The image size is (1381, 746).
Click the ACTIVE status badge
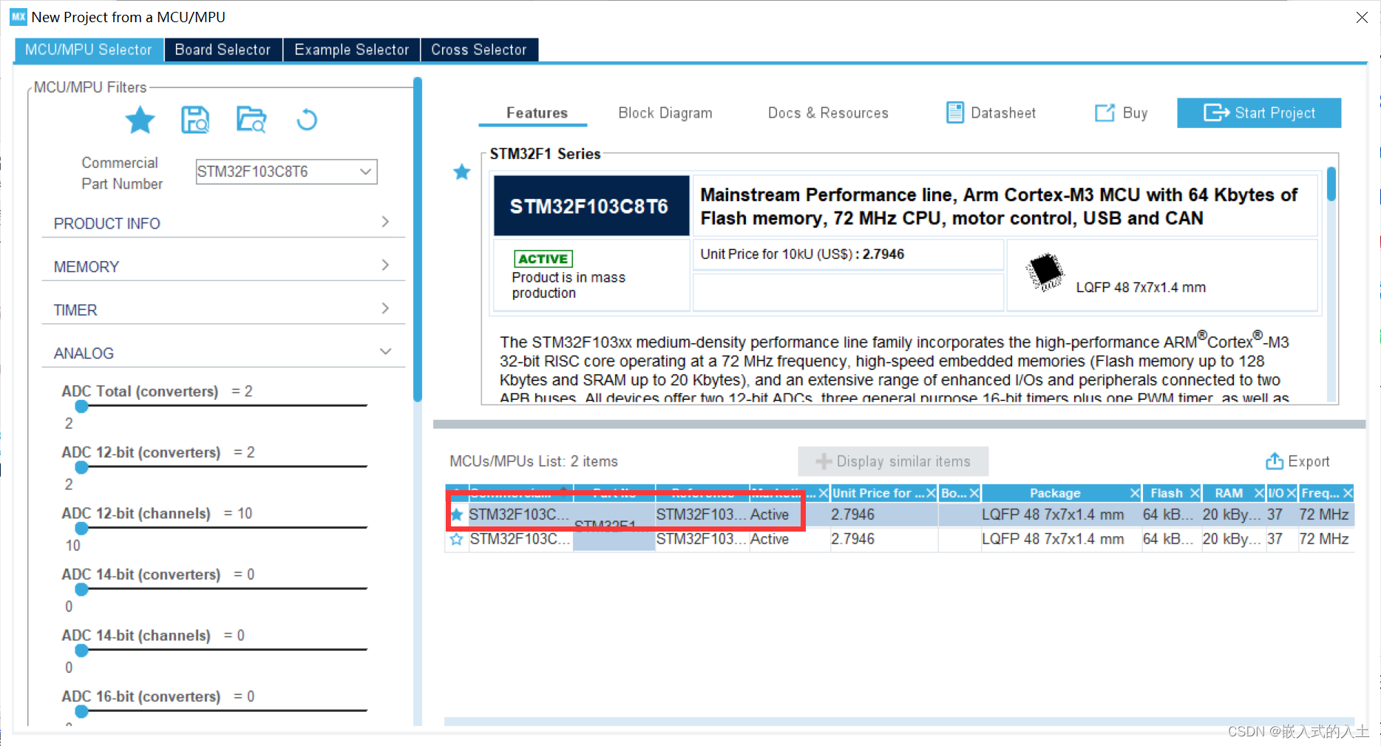543,259
